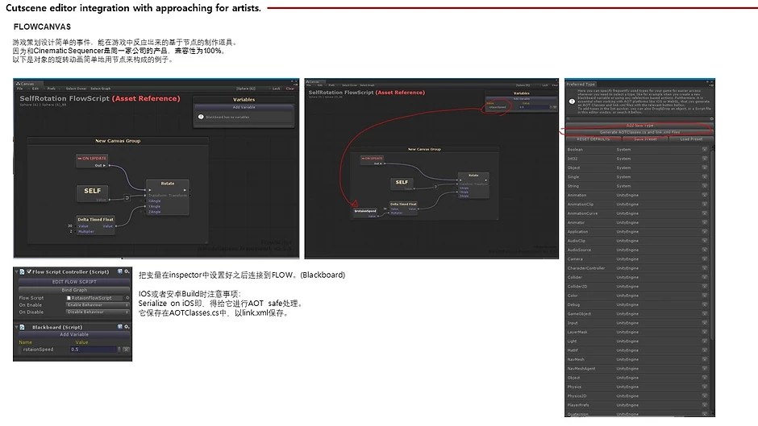The width and height of the screenshot is (758, 426).
Task: Open the Prefs menu in left Canvas window
Action: [51, 89]
